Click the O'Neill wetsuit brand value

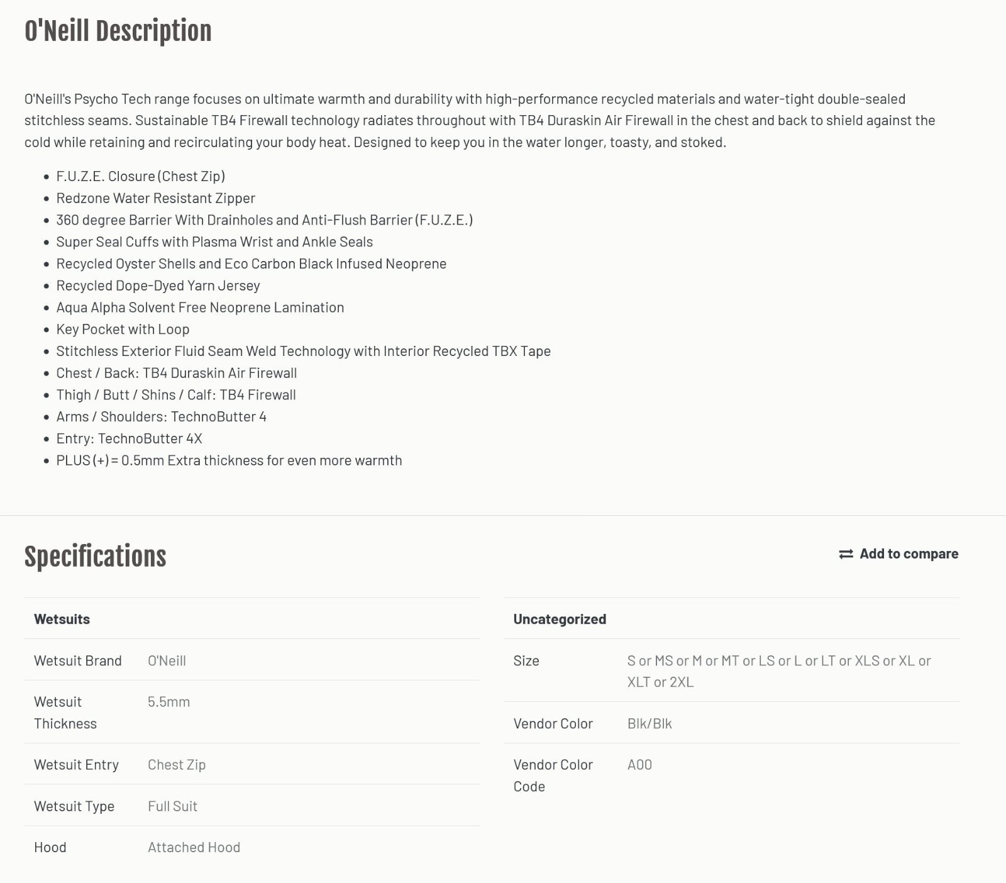click(x=167, y=660)
